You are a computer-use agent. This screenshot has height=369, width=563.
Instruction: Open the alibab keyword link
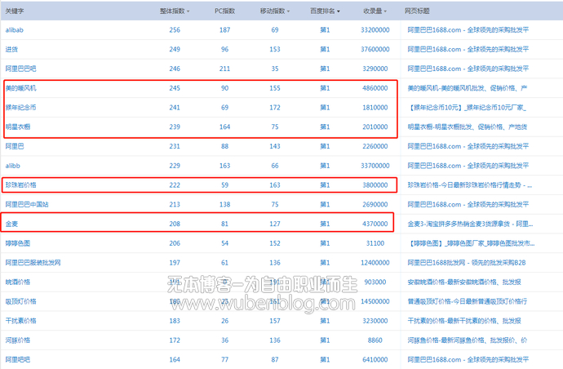pos(15,30)
